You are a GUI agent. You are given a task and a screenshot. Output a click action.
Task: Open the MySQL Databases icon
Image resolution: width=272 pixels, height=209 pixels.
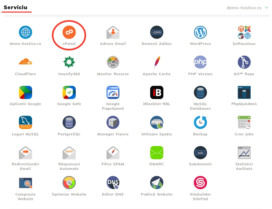[200, 92]
